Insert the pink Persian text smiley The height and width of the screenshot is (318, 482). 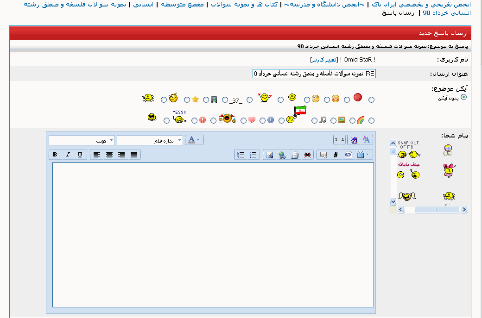click(408, 170)
